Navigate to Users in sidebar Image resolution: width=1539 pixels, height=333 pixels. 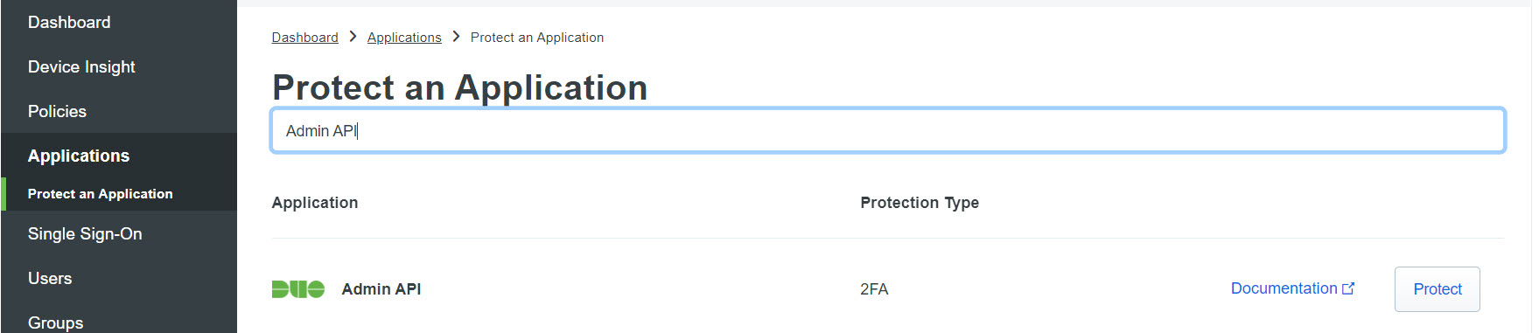(x=50, y=279)
